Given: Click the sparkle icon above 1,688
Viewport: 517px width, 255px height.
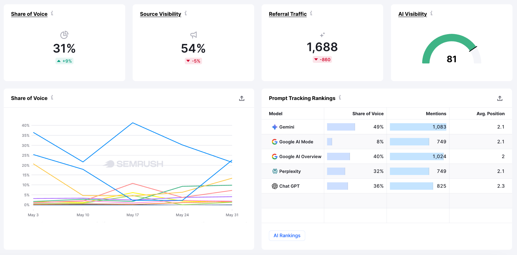Looking at the screenshot, I should (322, 35).
